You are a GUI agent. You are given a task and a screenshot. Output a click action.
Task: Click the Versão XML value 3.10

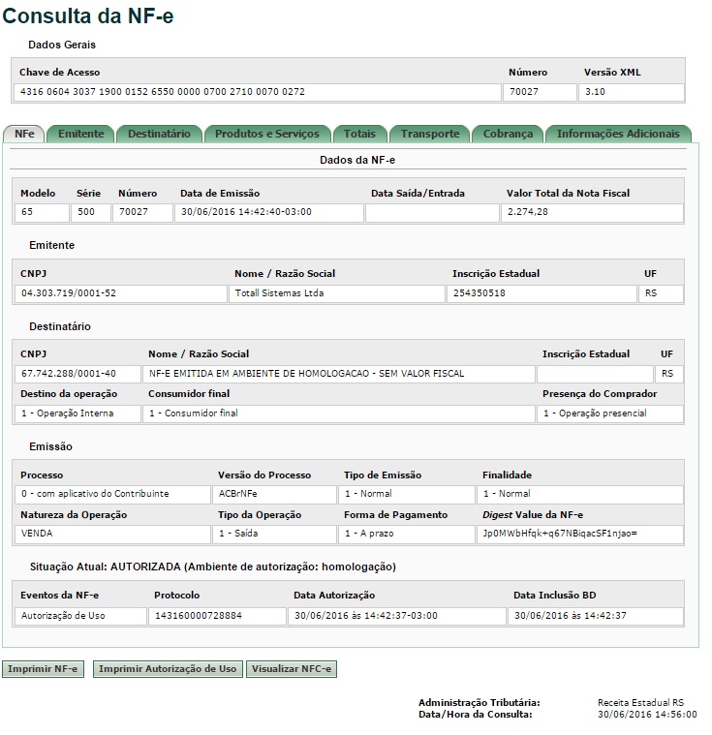tap(632, 92)
